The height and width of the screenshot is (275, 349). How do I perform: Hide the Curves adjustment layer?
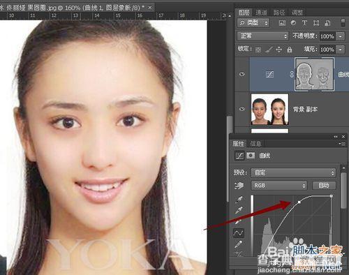(242, 74)
